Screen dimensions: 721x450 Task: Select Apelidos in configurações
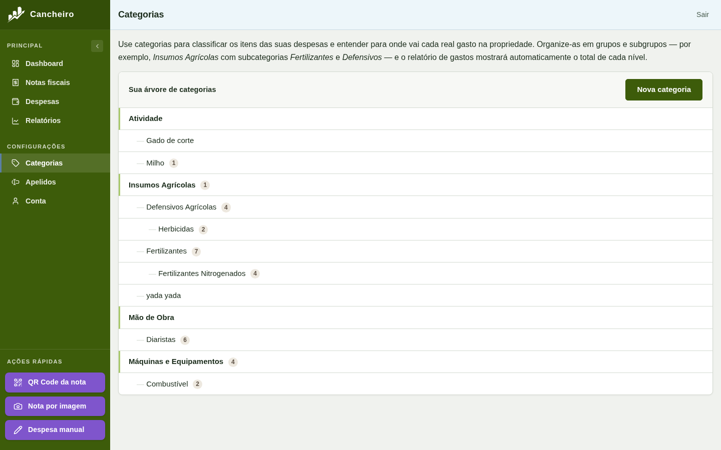(55, 182)
